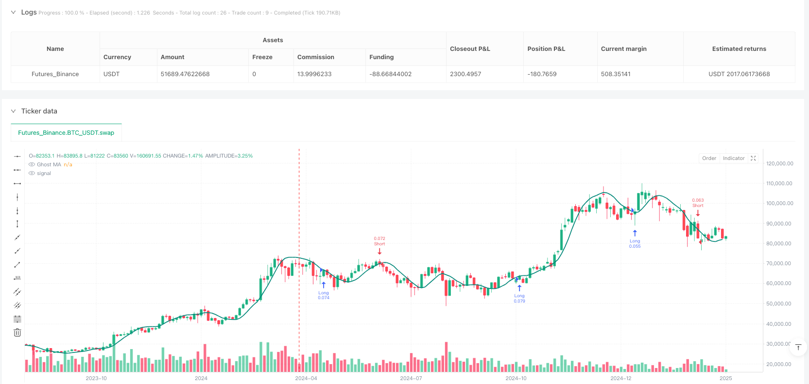
Task: Select the price line tool with 123 label
Action: pyautogui.click(x=17, y=278)
